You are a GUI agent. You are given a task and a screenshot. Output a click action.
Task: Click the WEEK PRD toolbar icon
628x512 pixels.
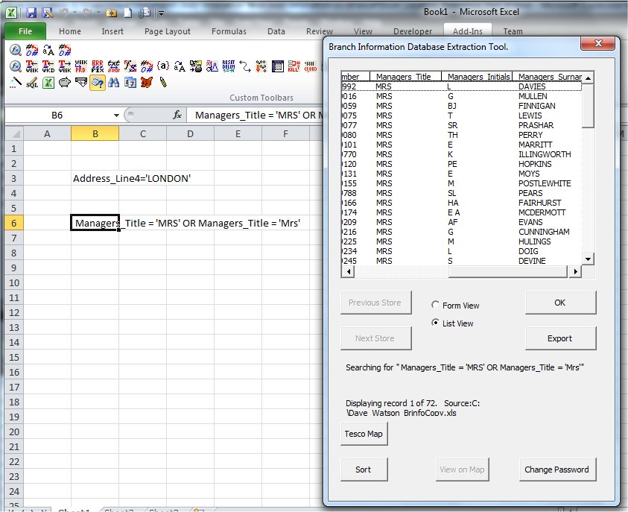tap(81, 66)
